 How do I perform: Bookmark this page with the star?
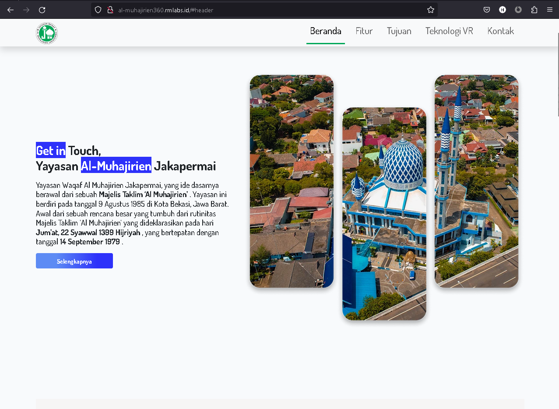tap(431, 10)
